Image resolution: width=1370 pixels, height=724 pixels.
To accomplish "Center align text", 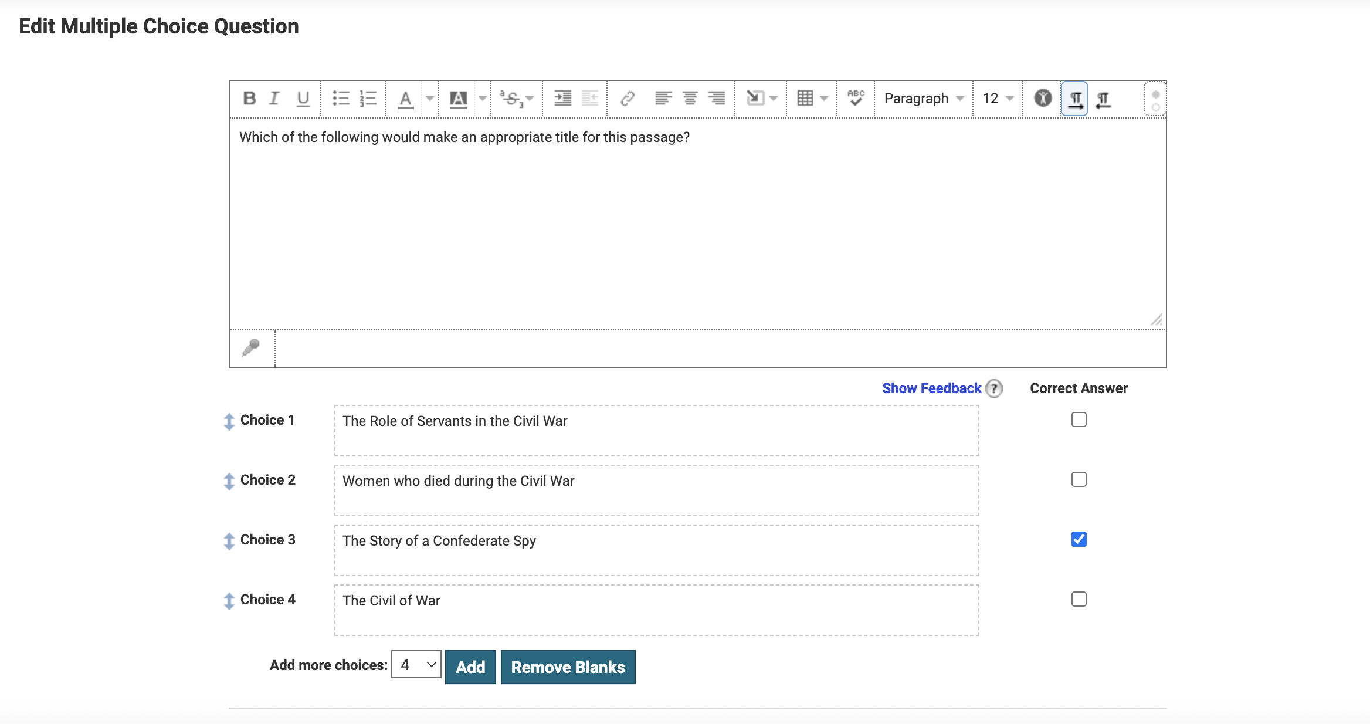I will click(690, 99).
